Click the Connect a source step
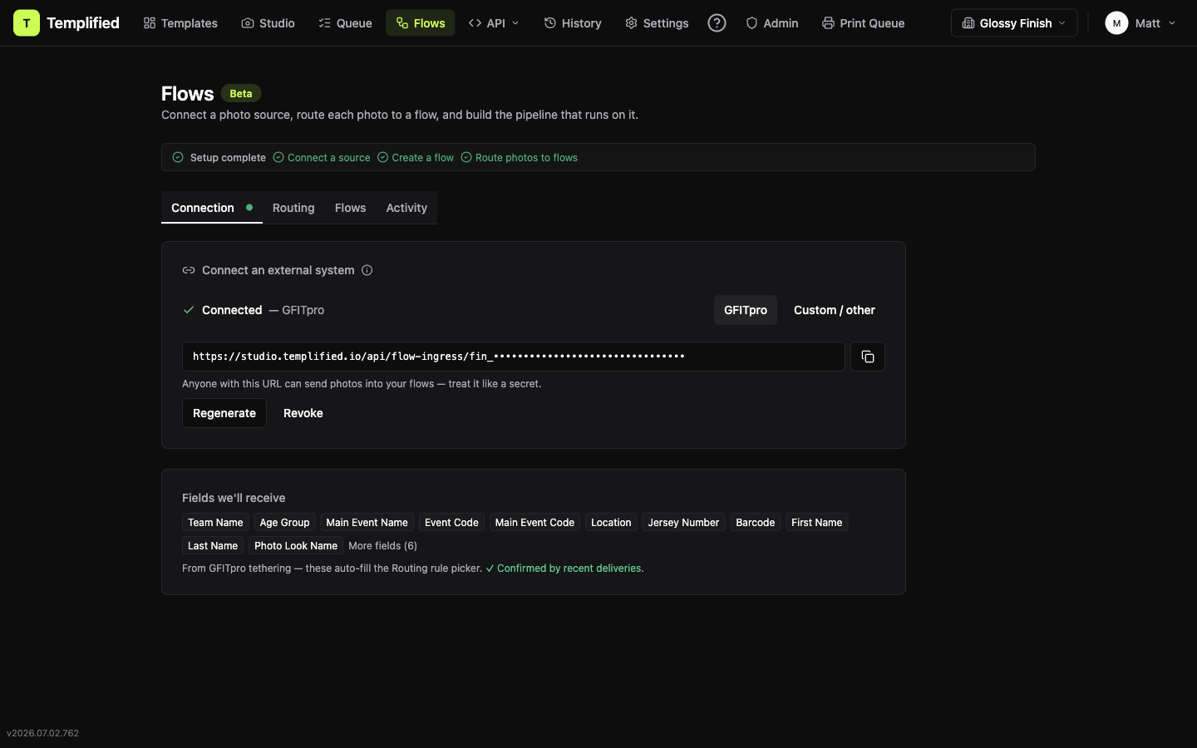 pyautogui.click(x=322, y=157)
